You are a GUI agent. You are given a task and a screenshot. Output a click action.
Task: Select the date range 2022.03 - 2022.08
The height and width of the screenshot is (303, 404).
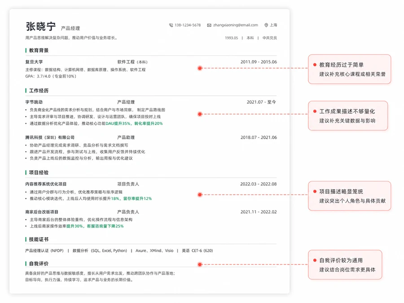(x=259, y=184)
